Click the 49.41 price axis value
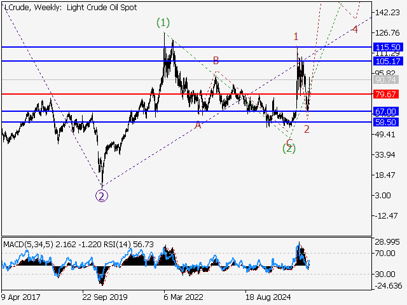 click(x=385, y=135)
